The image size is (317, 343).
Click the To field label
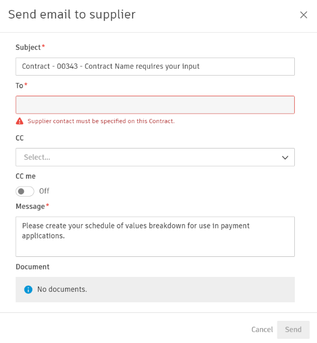point(20,85)
